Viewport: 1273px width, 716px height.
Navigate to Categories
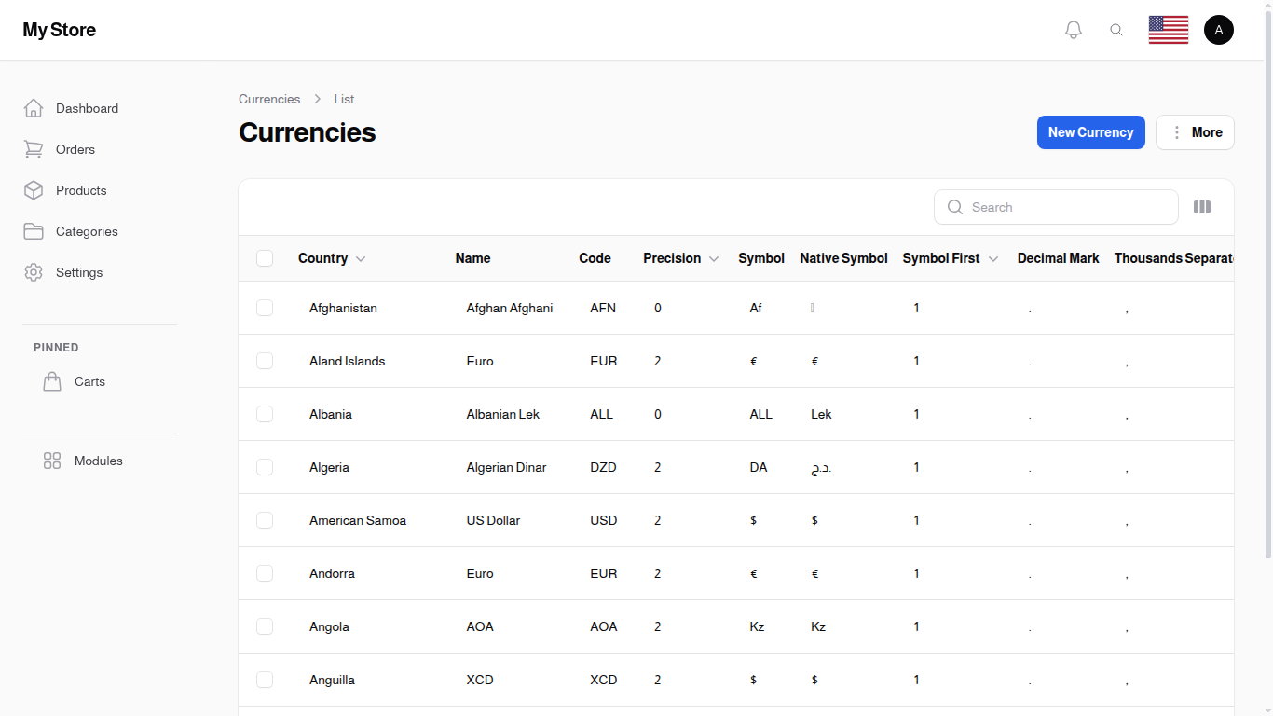87,231
